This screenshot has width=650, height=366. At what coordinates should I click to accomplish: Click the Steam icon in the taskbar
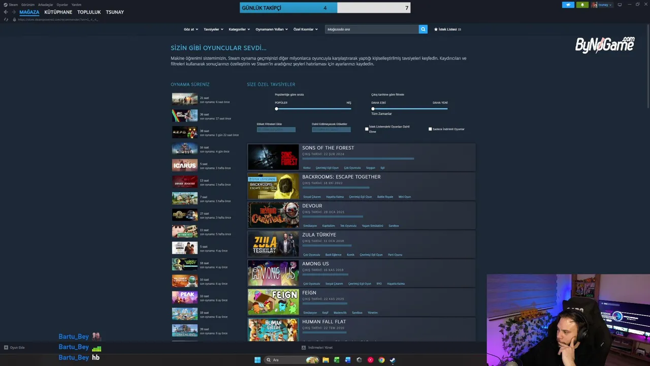(x=393, y=360)
